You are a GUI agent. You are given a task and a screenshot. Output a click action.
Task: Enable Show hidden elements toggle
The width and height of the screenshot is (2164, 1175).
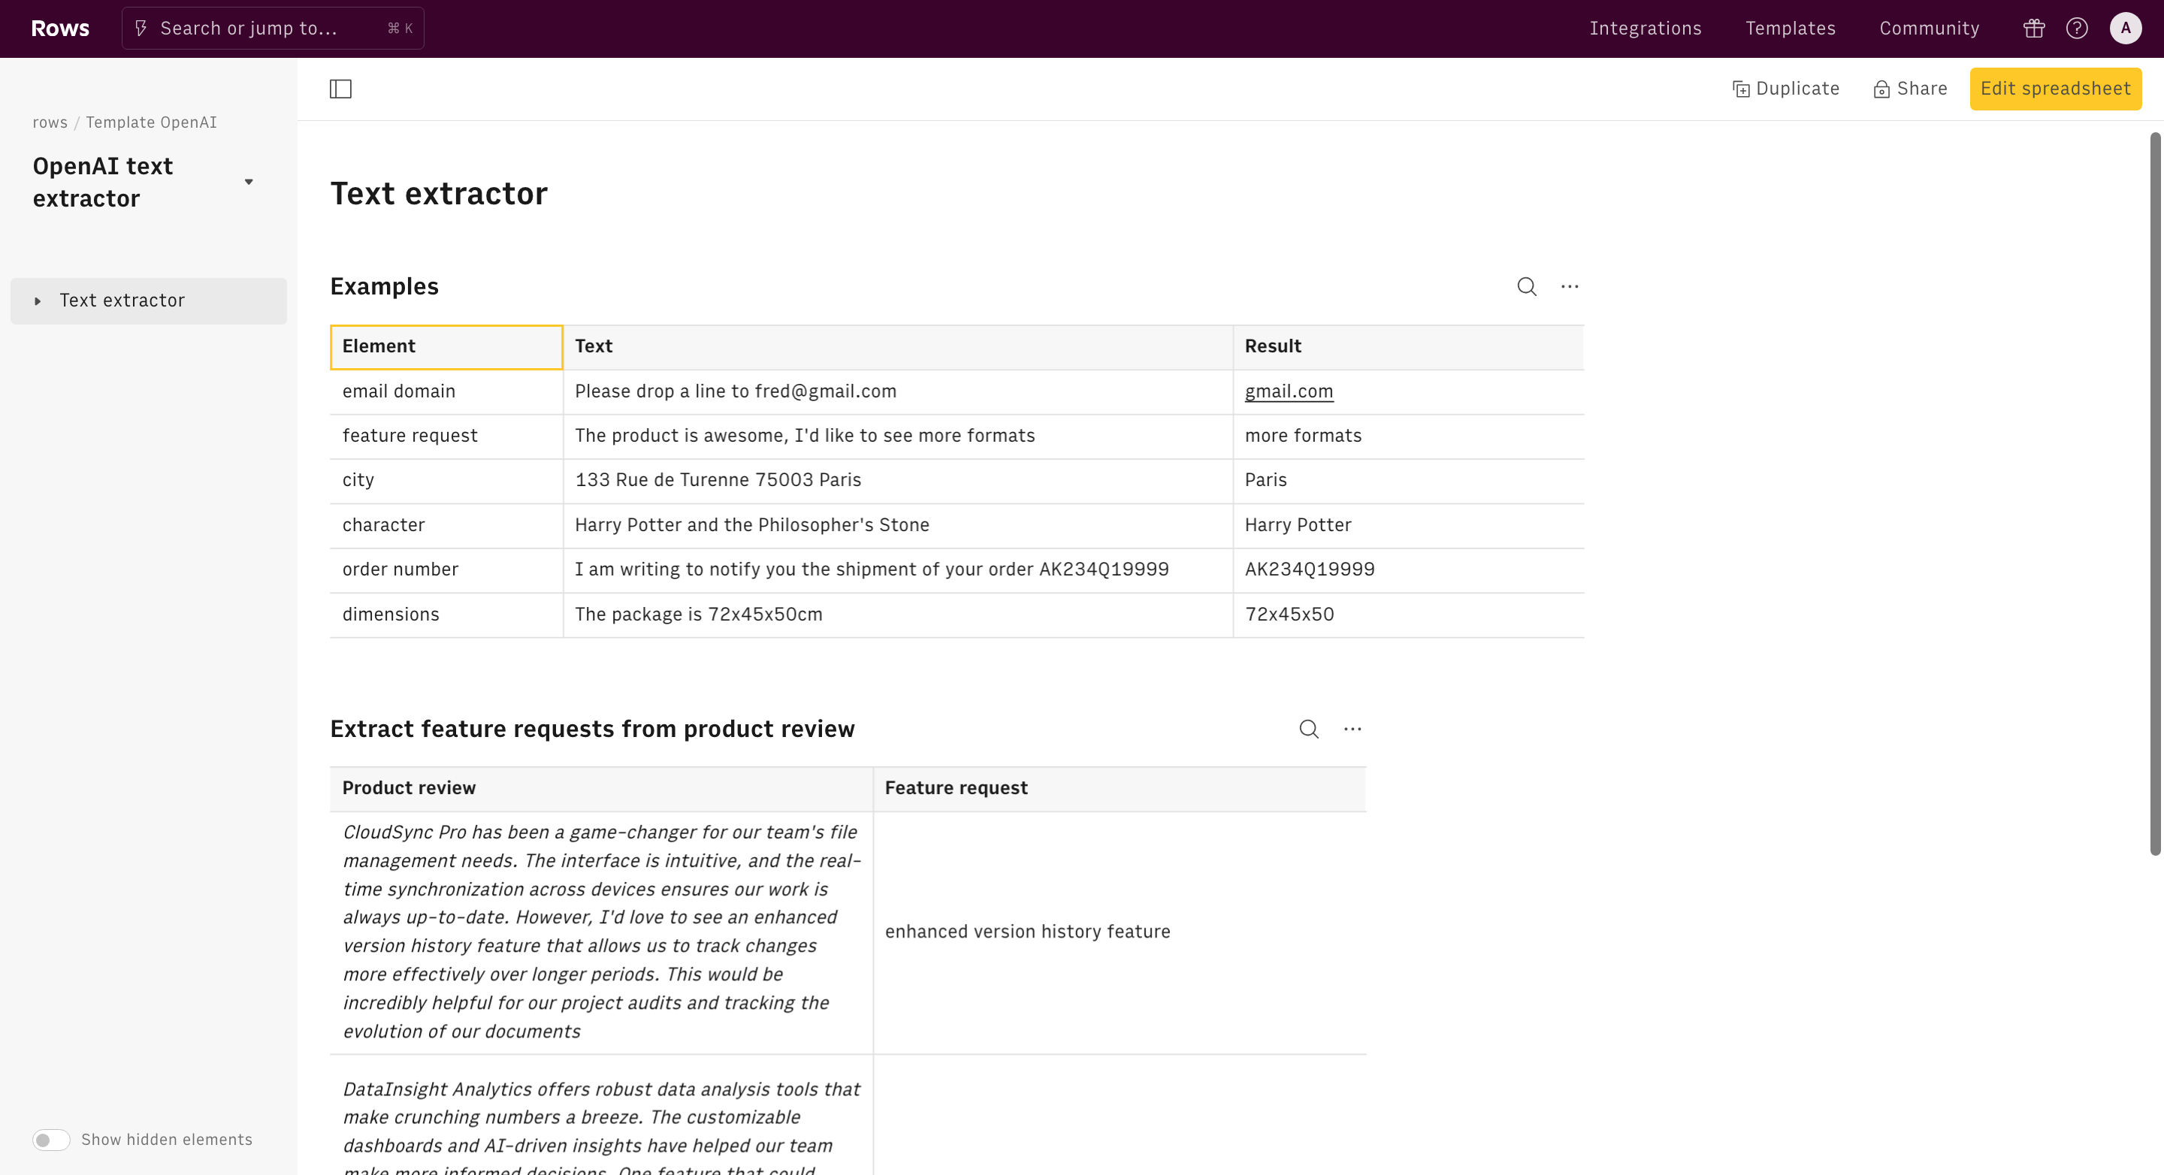(51, 1140)
